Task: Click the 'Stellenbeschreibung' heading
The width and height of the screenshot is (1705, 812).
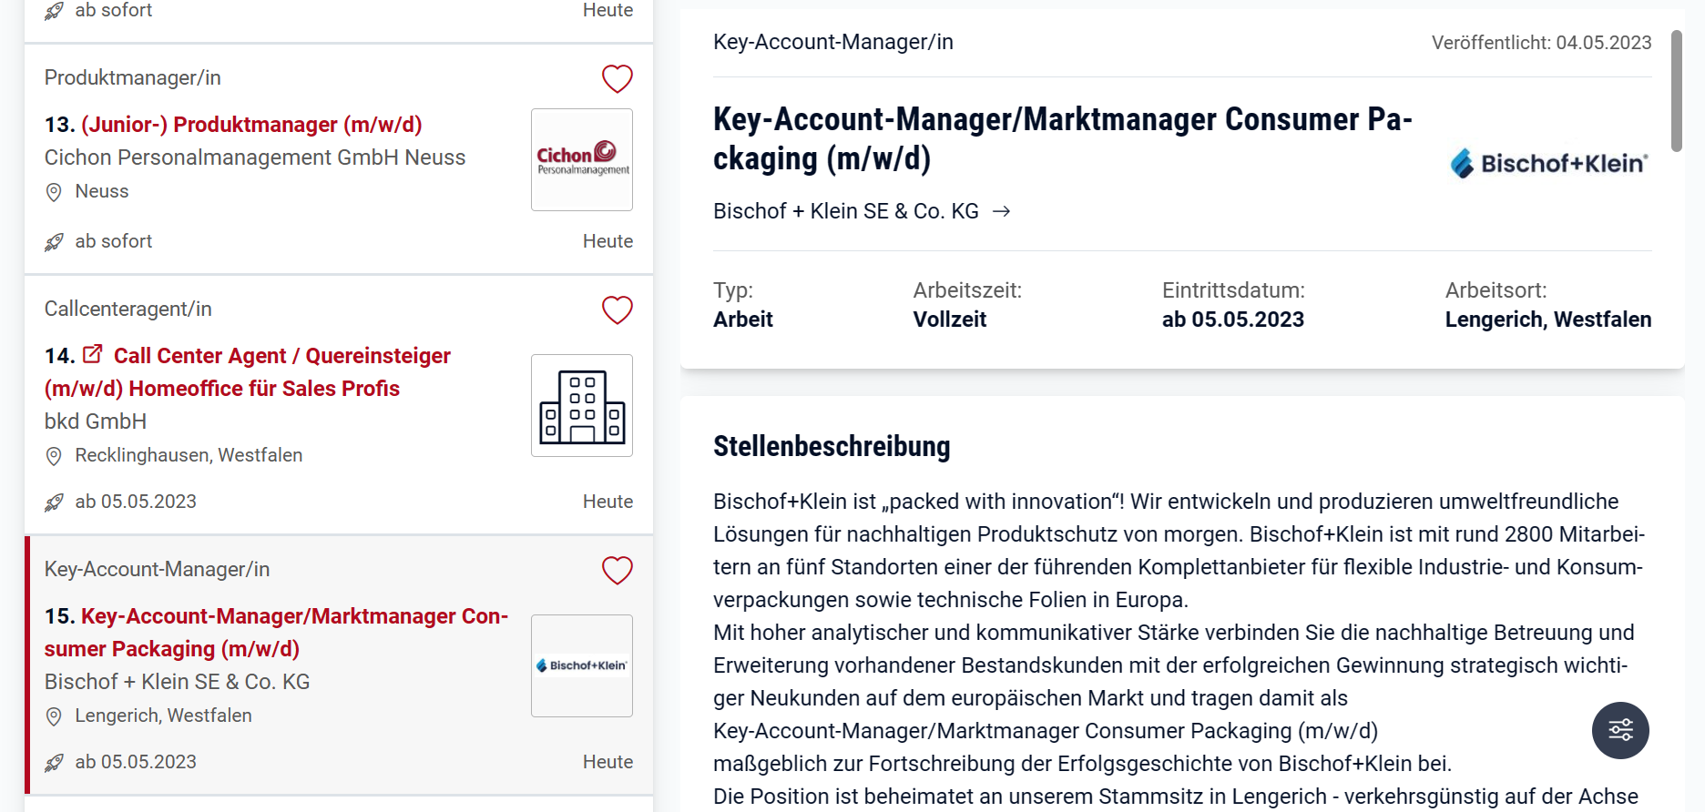Action: click(x=832, y=446)
